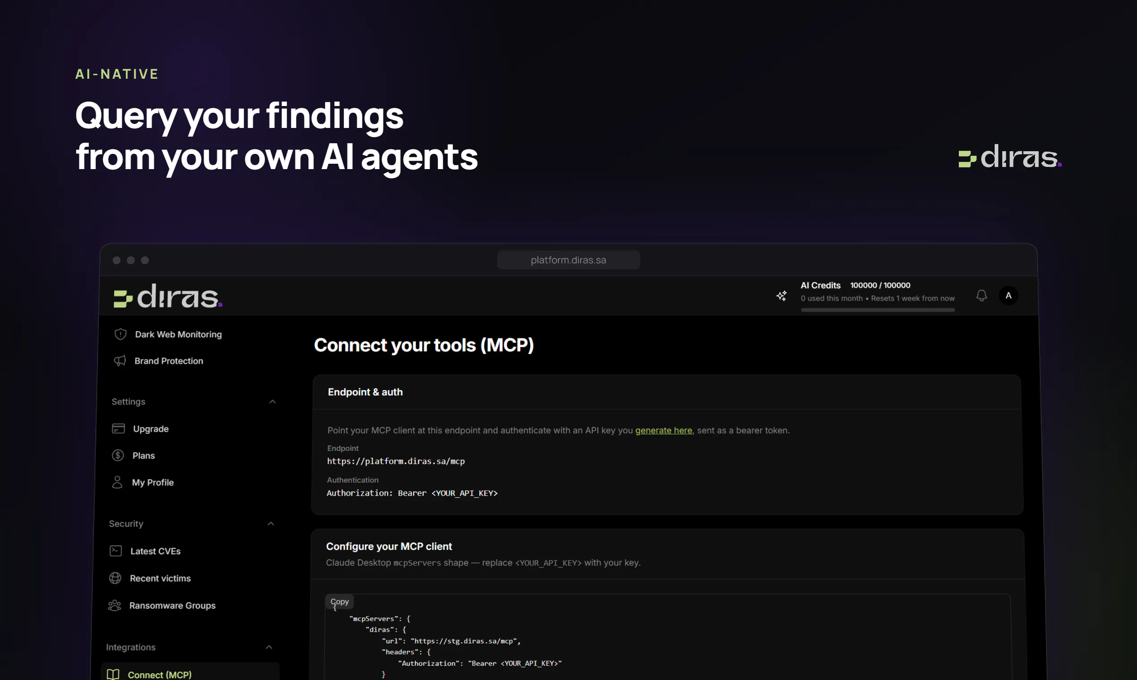Click "0 used this month" status text
Image resolution: width=1137 pixels, height=680 pixels.
click(x=832, y=298)
